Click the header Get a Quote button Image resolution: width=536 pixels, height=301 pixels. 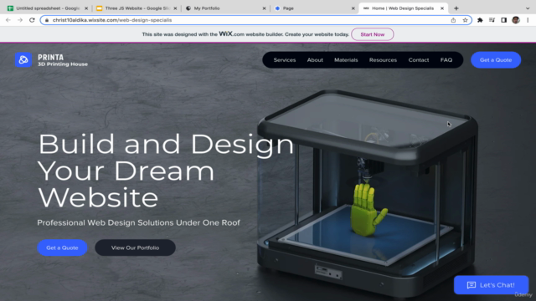pos(496,59)
